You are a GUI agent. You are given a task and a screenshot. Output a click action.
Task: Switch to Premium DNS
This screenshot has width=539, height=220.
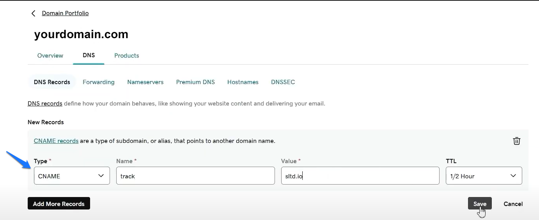195,82
